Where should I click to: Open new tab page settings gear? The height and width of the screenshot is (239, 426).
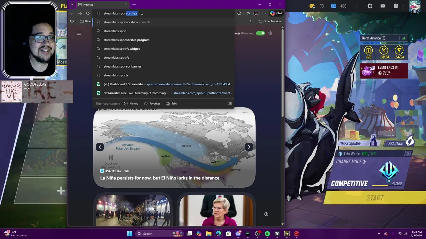coord(270,33)
